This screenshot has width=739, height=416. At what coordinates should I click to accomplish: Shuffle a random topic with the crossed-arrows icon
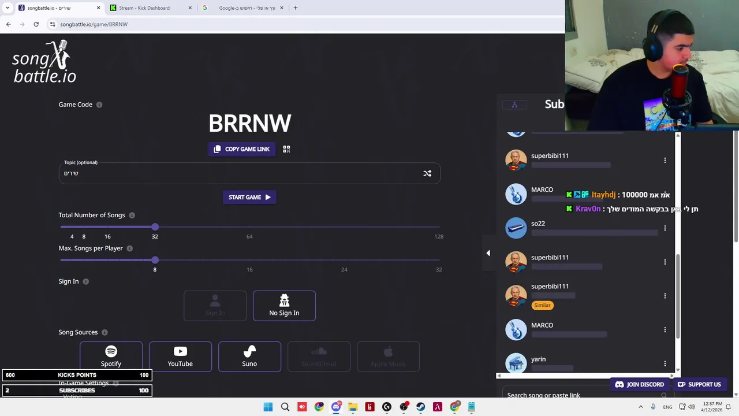click(x=427, y=173)
